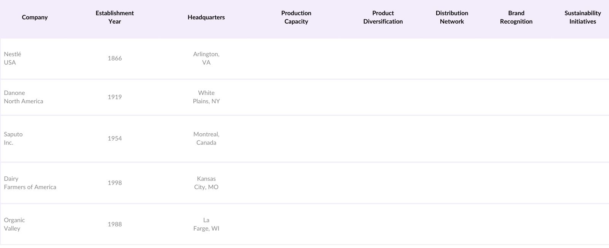Click the Sustainability Initiatives header
This screenshot has height=248, width=609.
click(x=582, y=17)
